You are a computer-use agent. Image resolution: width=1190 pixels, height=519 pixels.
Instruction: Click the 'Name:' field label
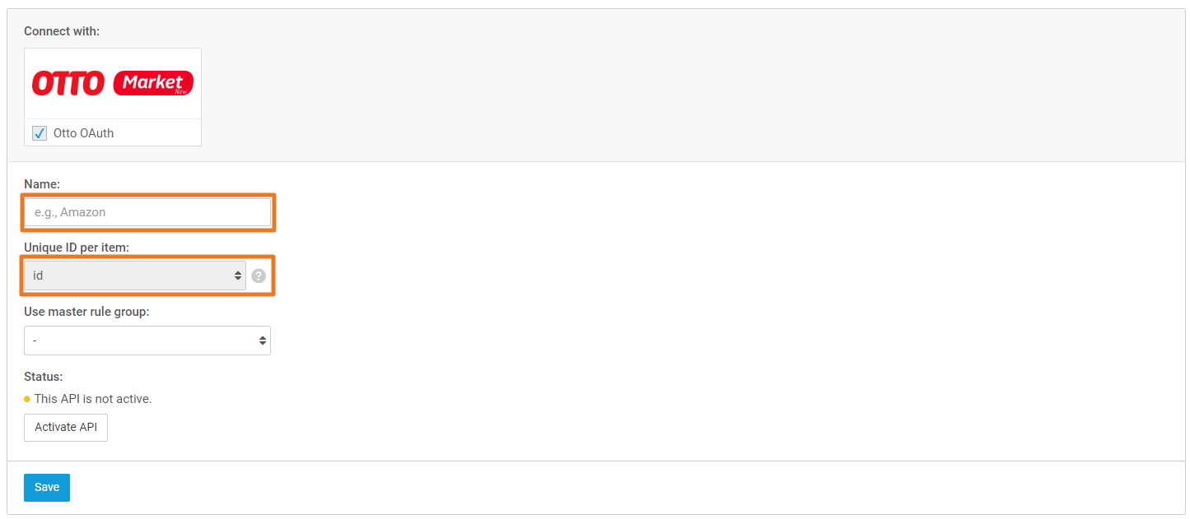tap(42, 184)
